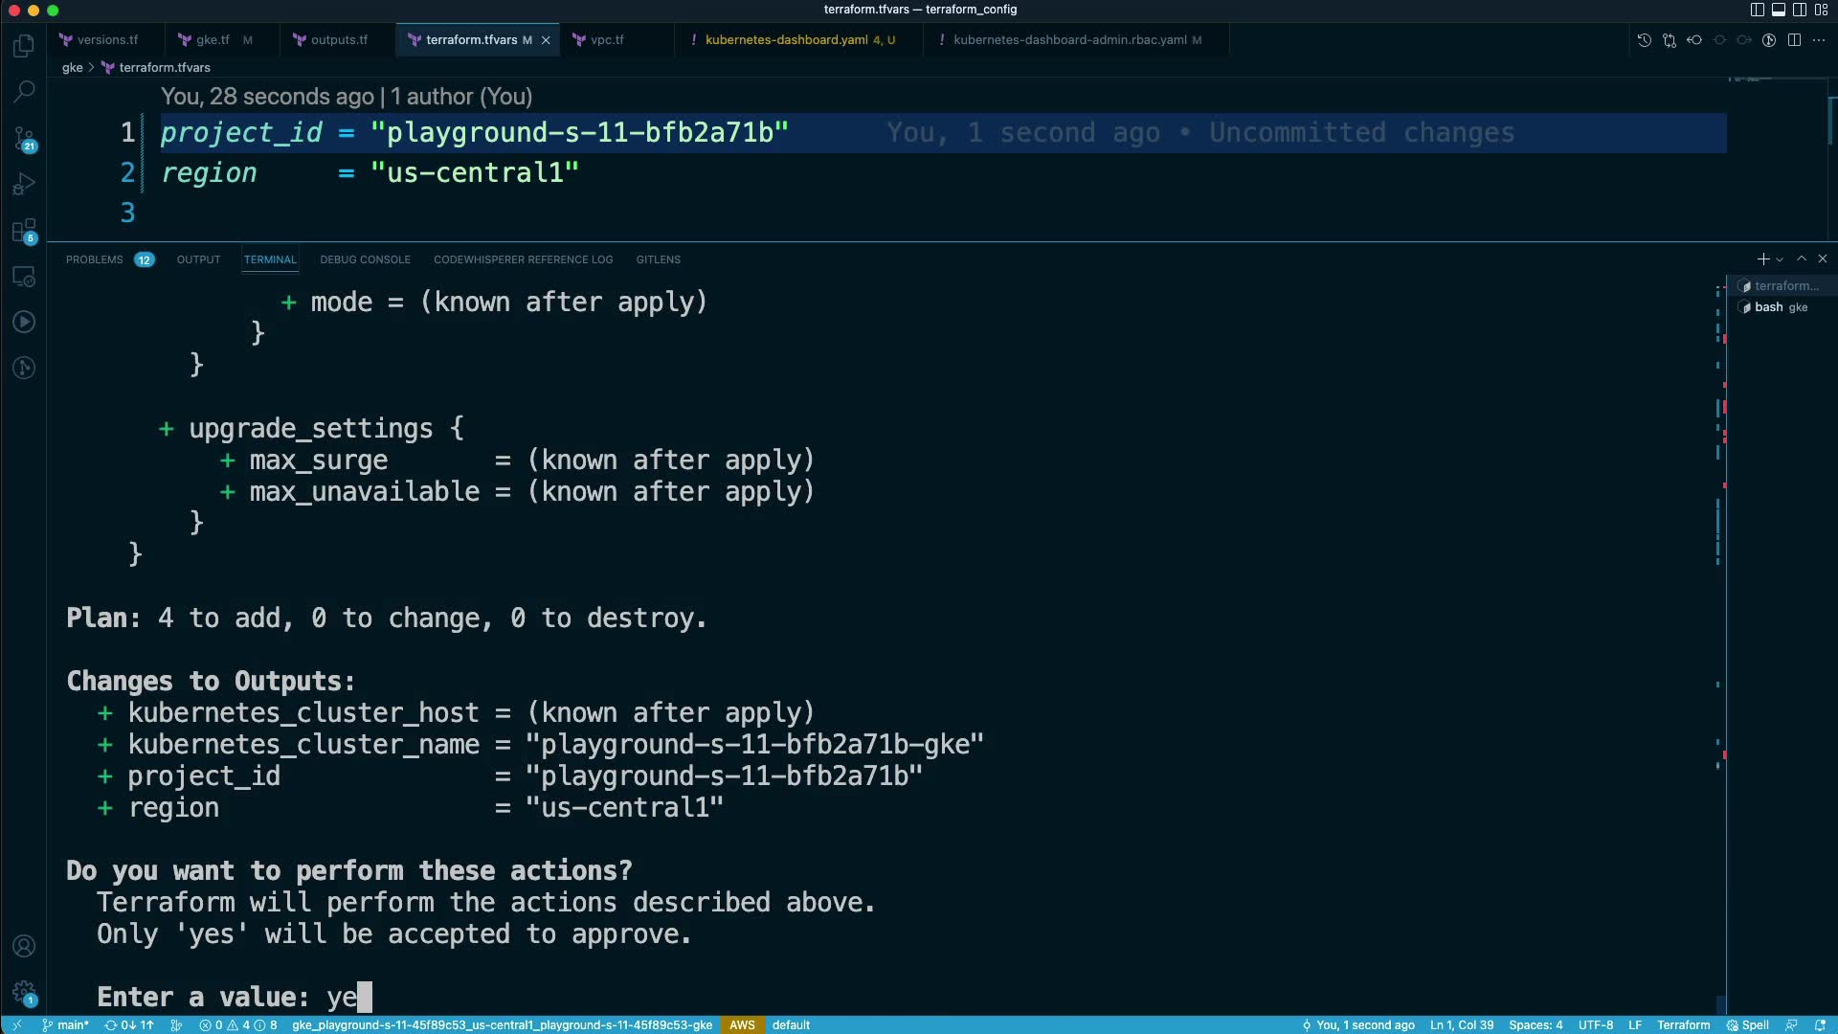Open the Run and Debug view
Screen dimensions: 1838x1034
coord(24,184)
